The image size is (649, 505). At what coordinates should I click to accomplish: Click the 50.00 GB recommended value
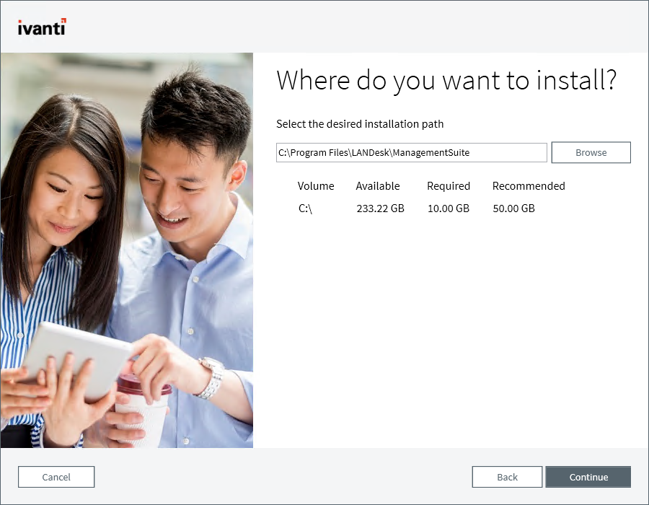click(x=513, y=208)
